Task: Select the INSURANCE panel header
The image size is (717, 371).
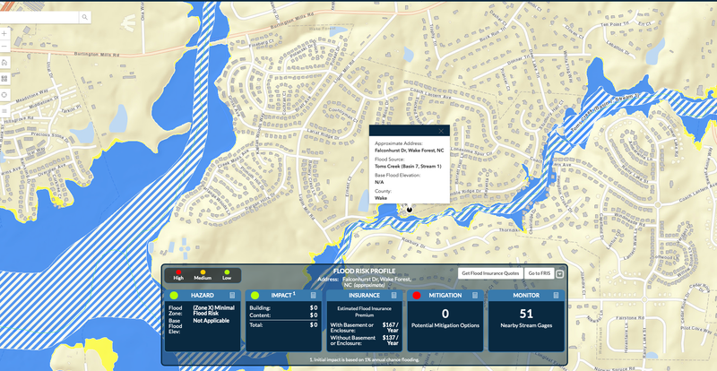Action: point(365,296)
